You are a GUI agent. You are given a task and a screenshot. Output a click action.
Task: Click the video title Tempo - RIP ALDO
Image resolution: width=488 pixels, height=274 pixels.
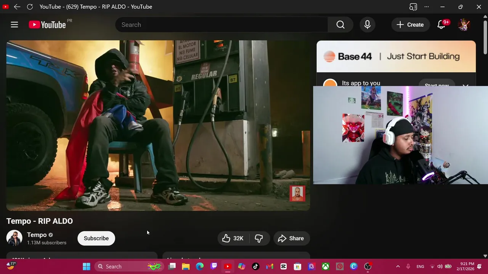(40, 221)
